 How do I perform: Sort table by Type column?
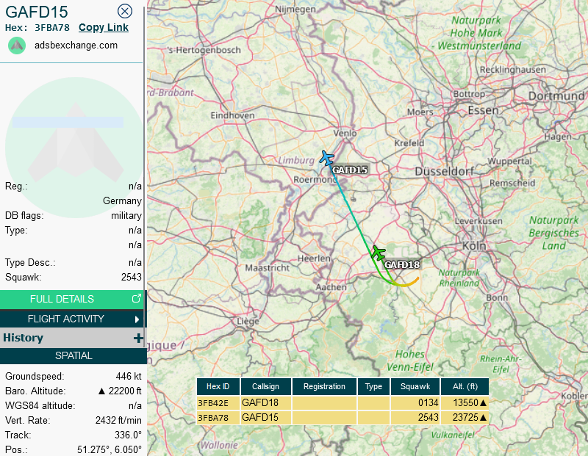click(373, 386)
